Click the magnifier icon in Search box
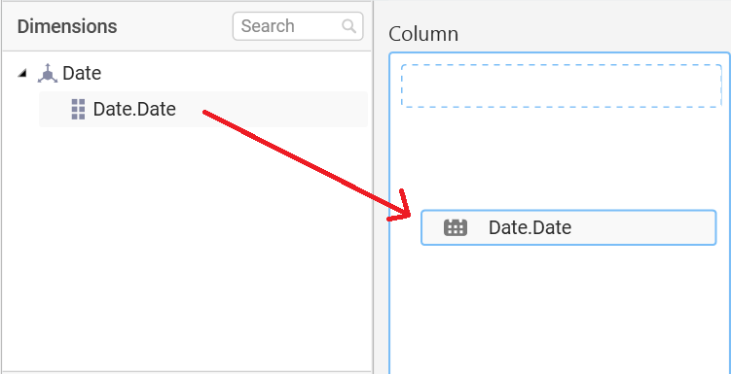The height and width of the screenshot is (374, 731). [x=348, y=26]
